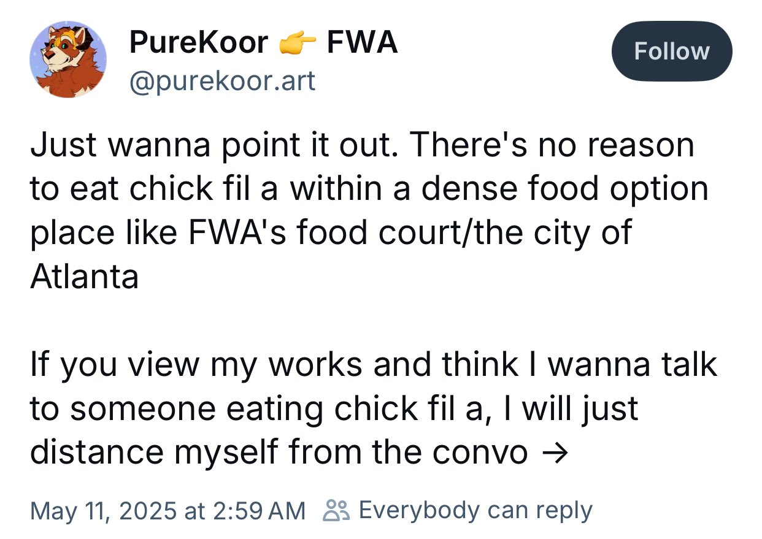Click the "FWA" text in the display name
The width and height of the screenshot is (762, 539).
tap(362, 43)
